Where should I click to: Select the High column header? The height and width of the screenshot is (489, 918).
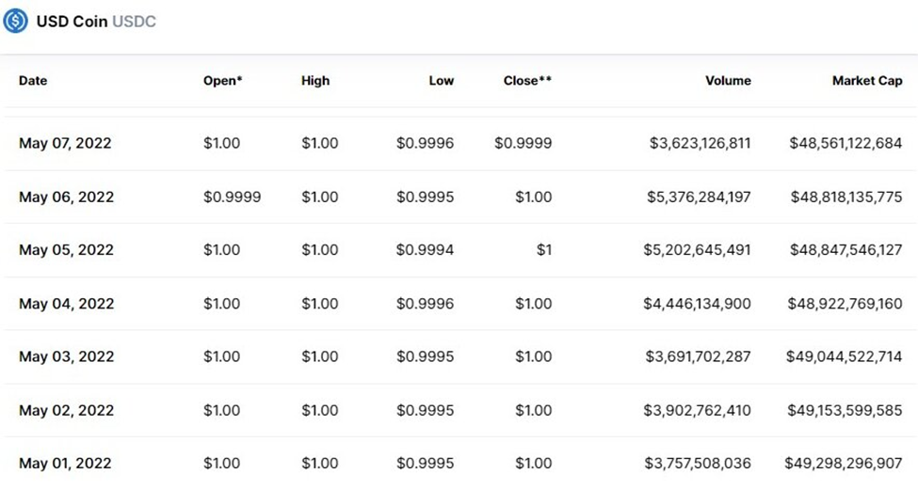click(x=315, y=81)
